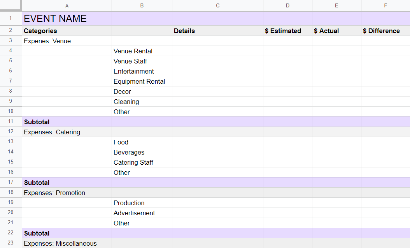
Task: Click the Expenses: Catering cell
Action: pyautogui.click(x=67, y=132)
